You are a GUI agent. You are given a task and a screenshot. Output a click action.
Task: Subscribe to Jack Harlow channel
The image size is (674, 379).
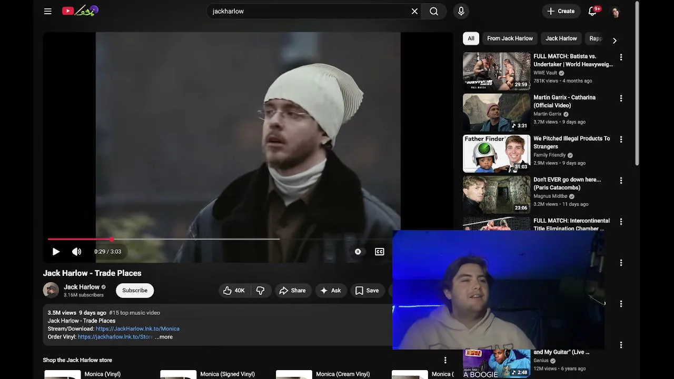pos(135,291)
